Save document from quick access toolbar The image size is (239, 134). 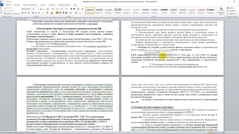coord(1,1)
